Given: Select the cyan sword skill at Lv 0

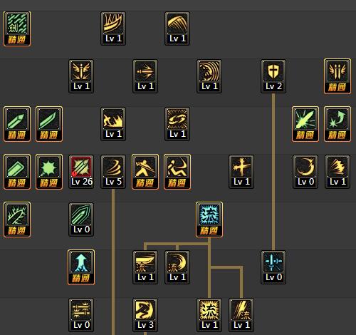Looking at the screenshot, I should pos(273,267).
